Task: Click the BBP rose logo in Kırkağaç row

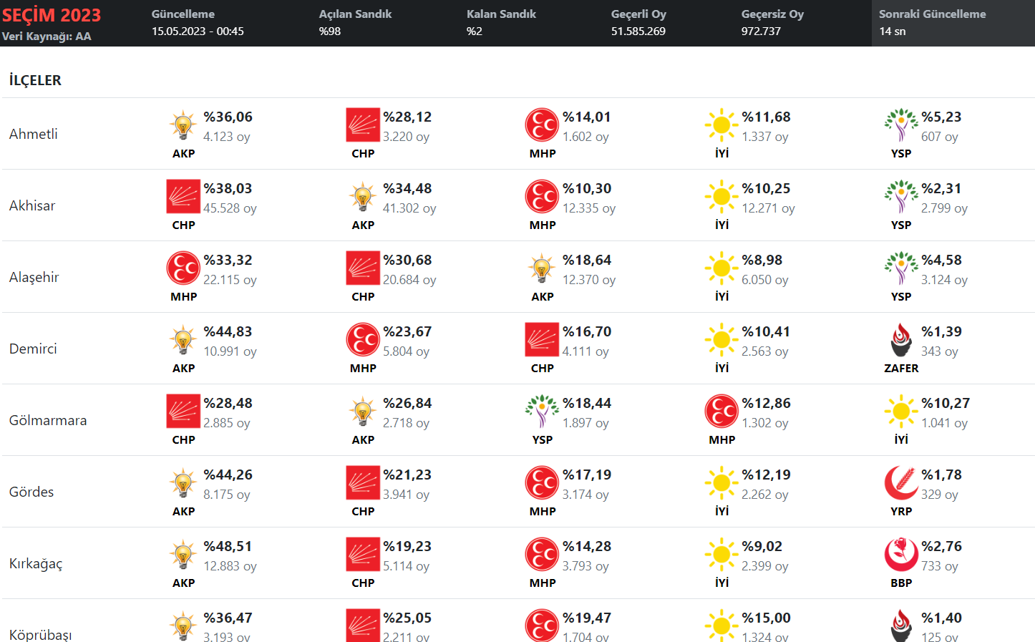Action: pyautogui.click(x=901, y=555)
